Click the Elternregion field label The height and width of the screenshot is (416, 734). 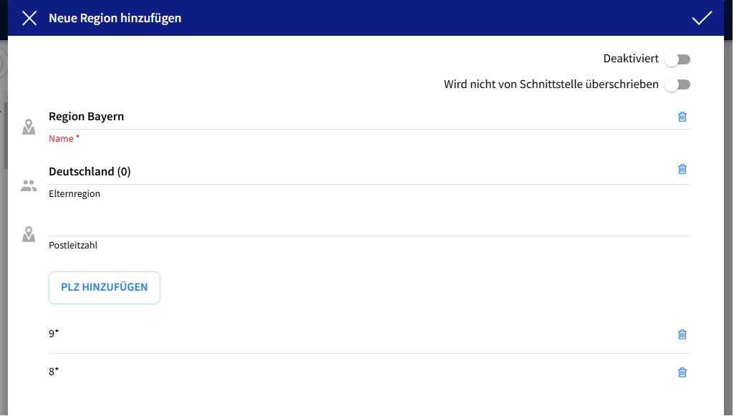click(x=74, y=194)
